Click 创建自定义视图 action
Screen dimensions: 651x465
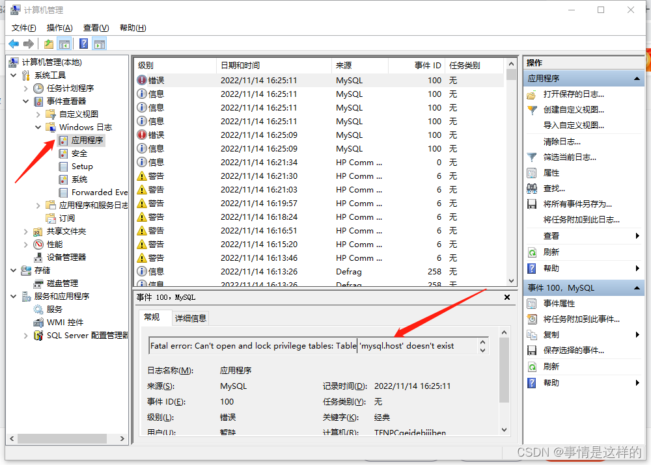coord(574,110)
